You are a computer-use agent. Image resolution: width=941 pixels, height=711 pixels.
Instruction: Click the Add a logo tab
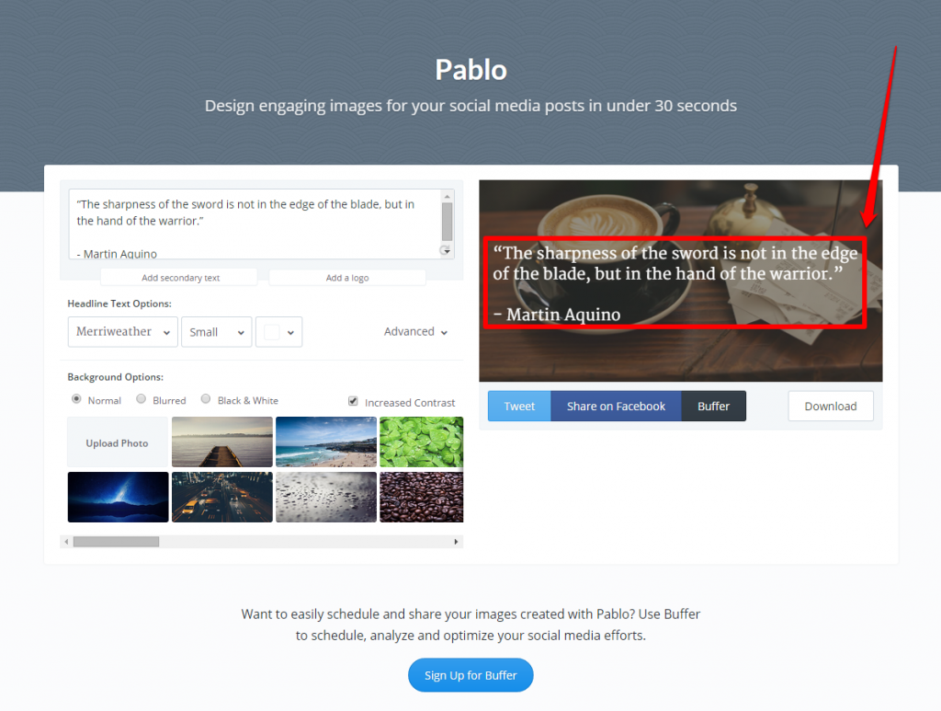(x=347, y=278)
